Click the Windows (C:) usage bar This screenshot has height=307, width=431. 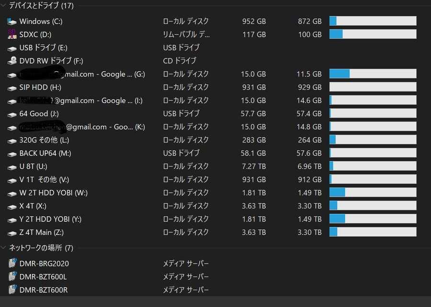[x=373, y=21]
